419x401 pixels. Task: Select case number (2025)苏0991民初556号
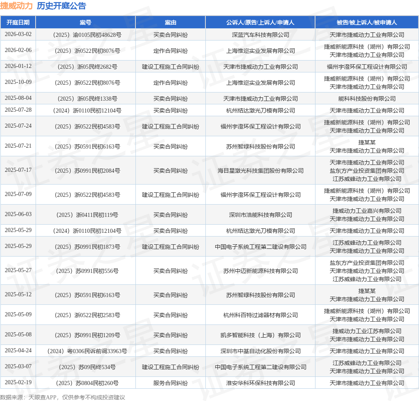pyautogui.click(x=88, y=271)
